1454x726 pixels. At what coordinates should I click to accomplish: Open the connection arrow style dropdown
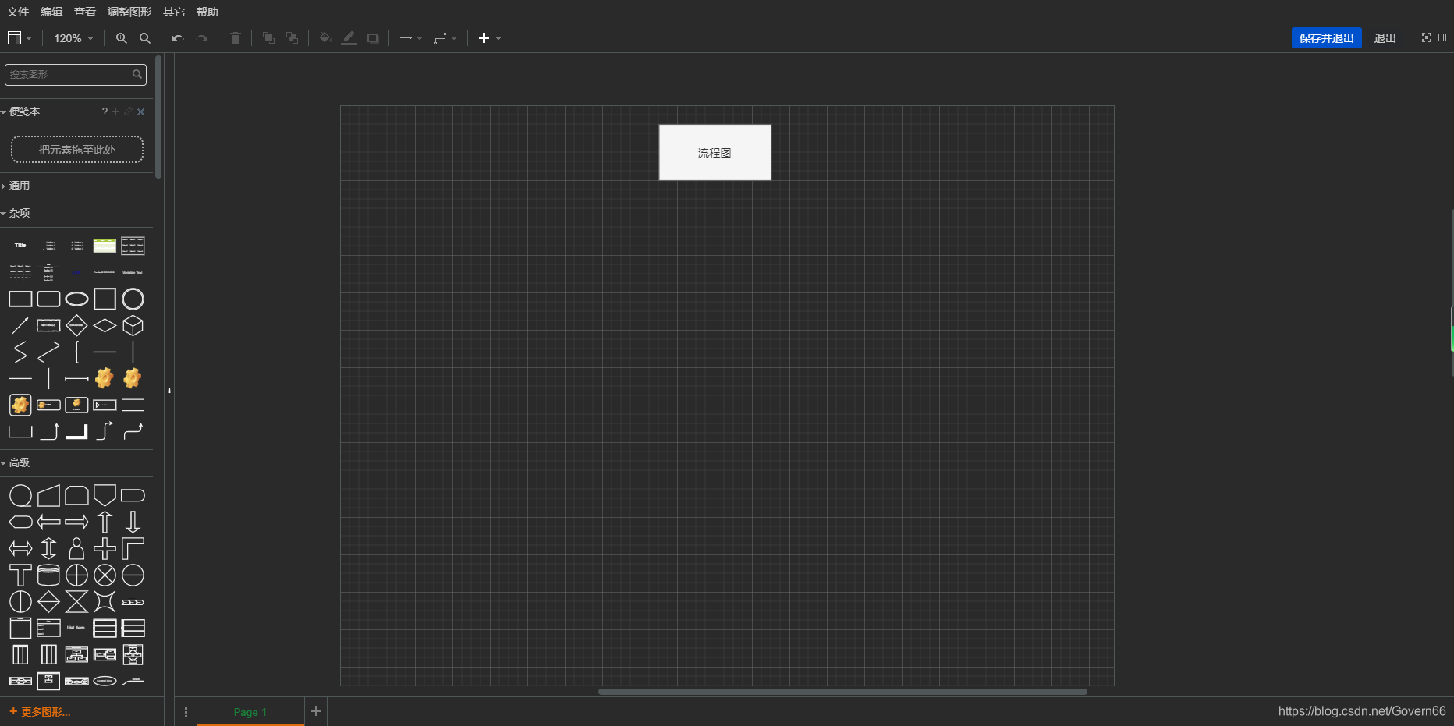(410, 38)
